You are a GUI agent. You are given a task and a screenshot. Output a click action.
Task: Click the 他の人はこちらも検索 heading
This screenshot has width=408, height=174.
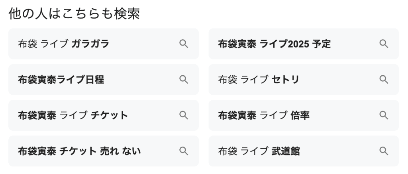pos(74,14)
